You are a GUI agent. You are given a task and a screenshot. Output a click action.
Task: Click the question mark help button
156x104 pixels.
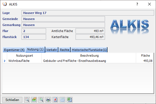tap(137, 4)
